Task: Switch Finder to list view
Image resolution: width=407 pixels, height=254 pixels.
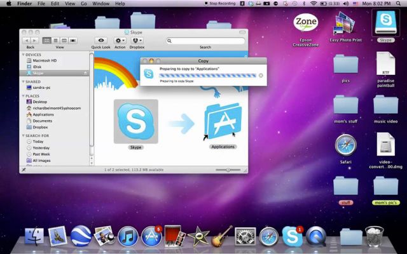Action: (x=55, y=41)
